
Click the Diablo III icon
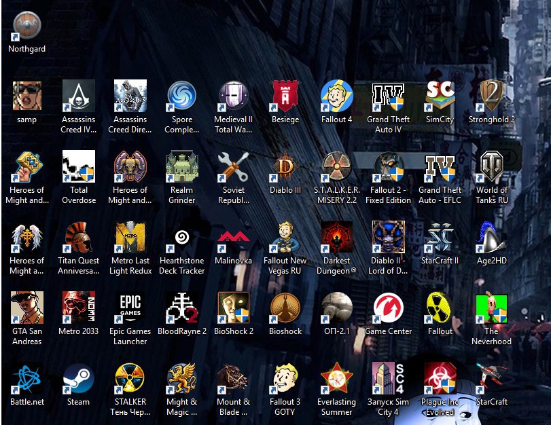coord(285,166)
